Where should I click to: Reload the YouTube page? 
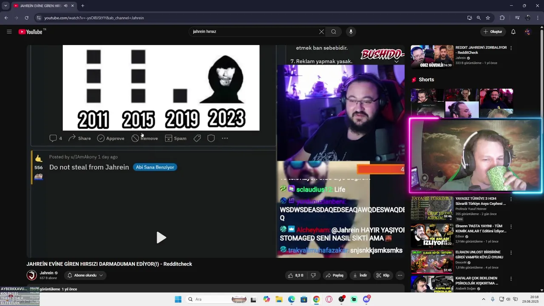coord(26,18)
